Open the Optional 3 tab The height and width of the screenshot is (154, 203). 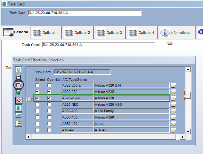click(110, 33)
